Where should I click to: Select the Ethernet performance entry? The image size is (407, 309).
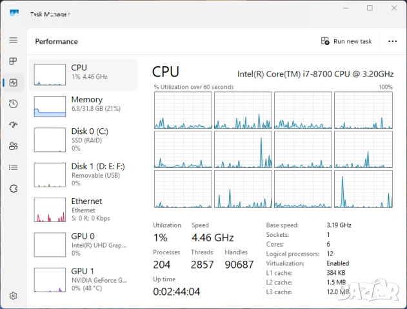tap(83, 209)
